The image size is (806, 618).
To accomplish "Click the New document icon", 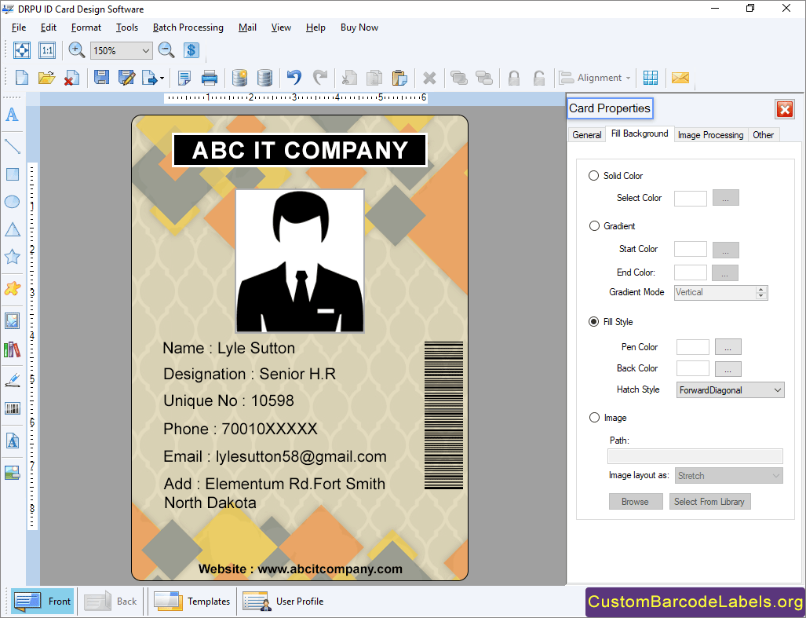I will (22, 78).
